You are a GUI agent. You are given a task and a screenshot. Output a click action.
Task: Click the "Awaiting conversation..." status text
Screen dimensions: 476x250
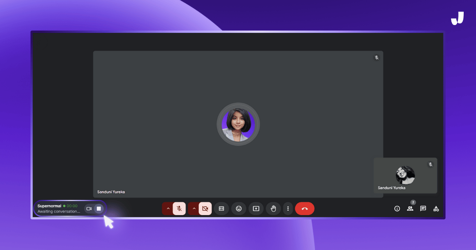[59, 212]
